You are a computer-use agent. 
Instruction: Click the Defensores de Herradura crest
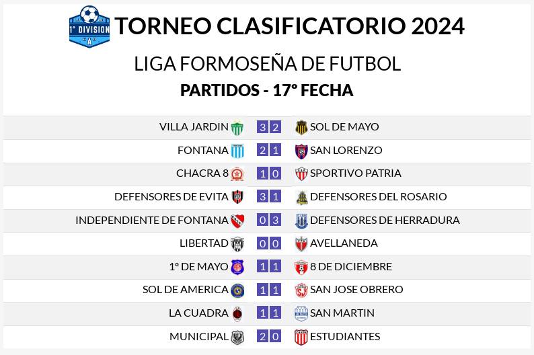(x=301, y=221)
